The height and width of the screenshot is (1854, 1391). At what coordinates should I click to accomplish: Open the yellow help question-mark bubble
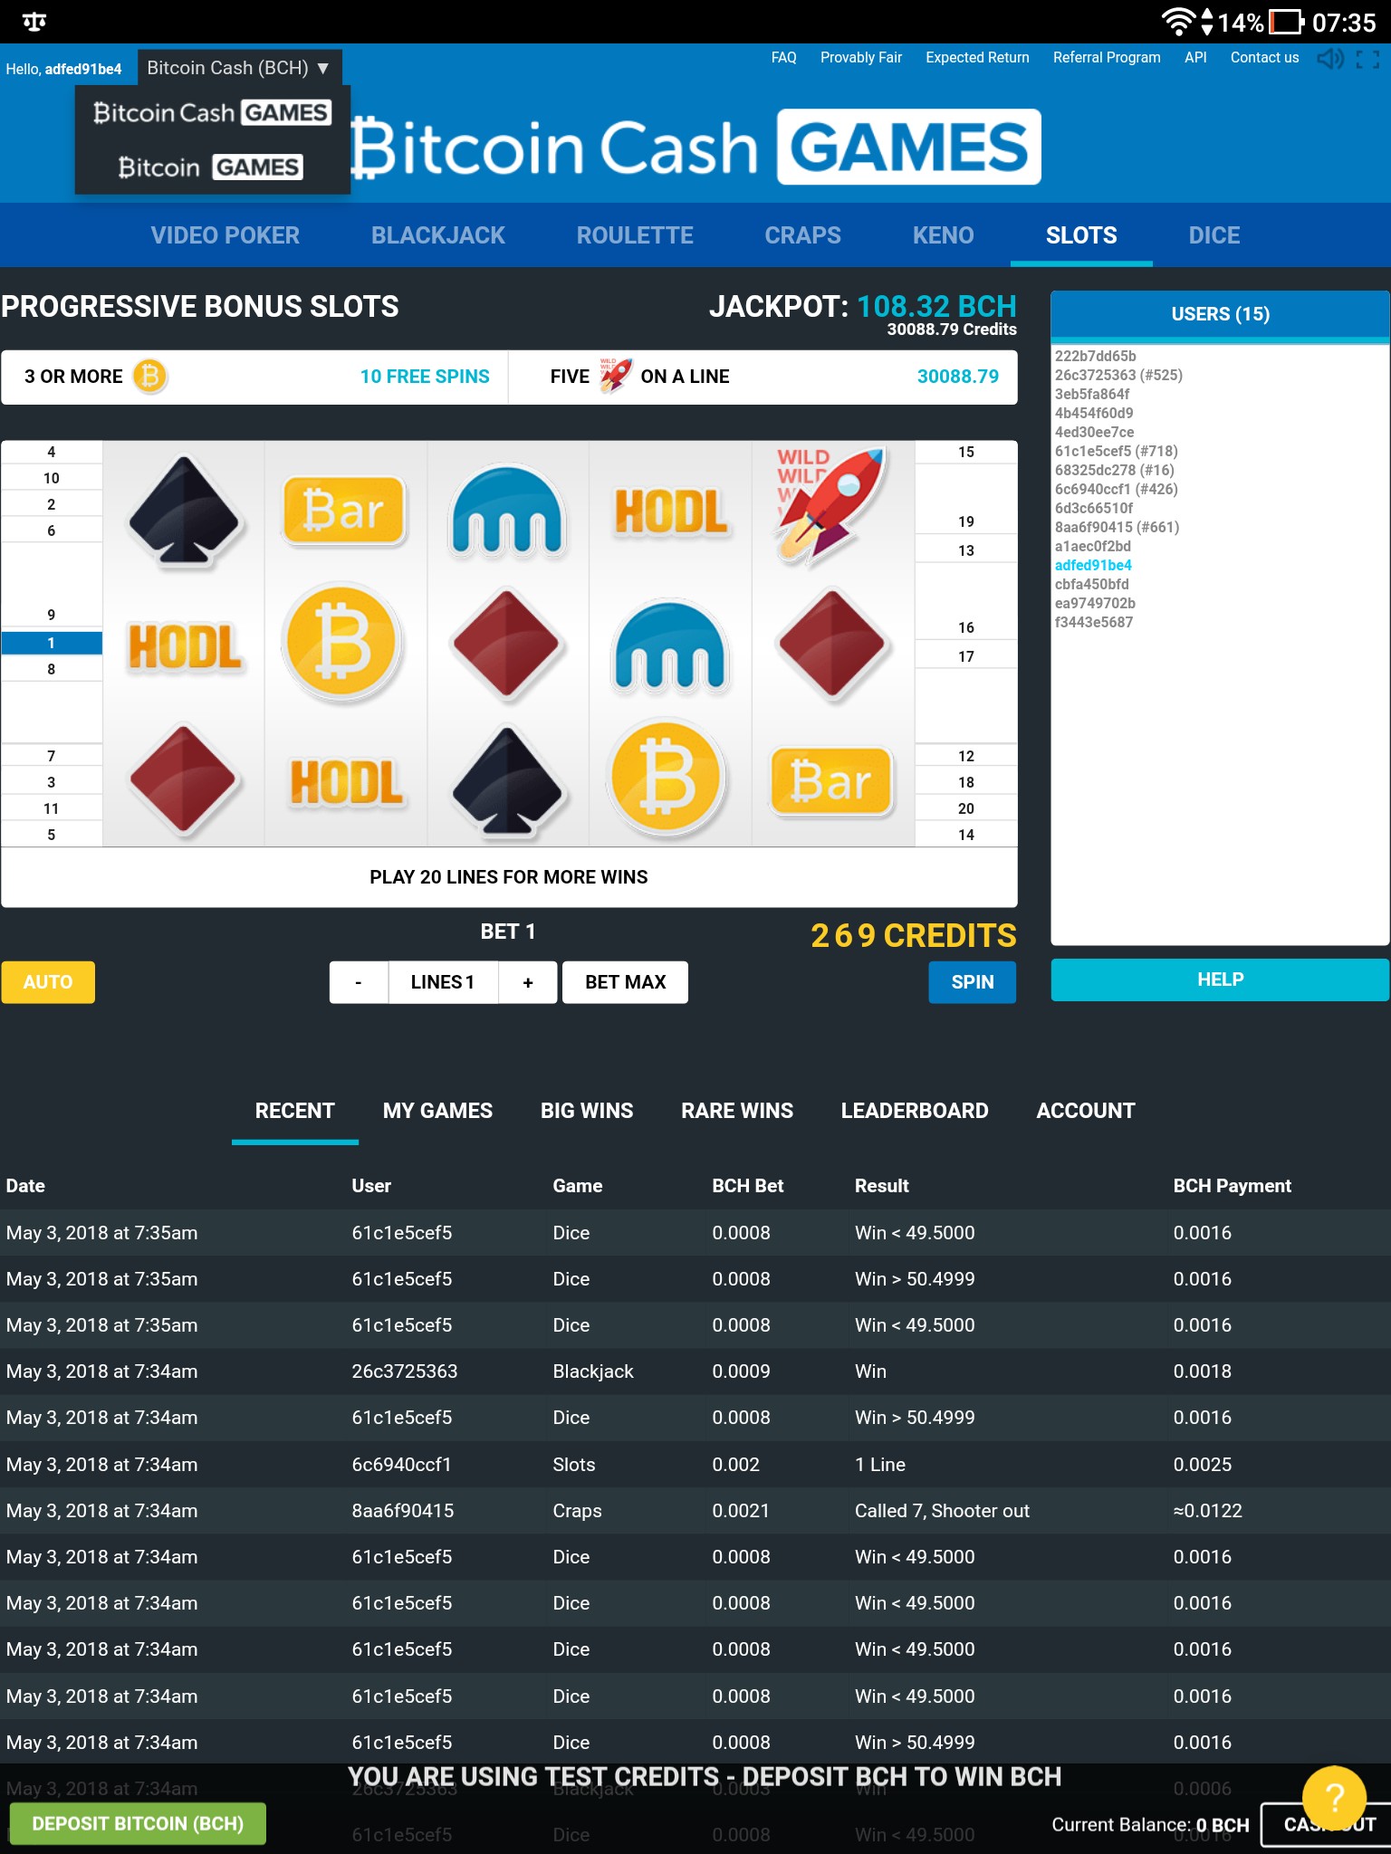point(1334,1797)
